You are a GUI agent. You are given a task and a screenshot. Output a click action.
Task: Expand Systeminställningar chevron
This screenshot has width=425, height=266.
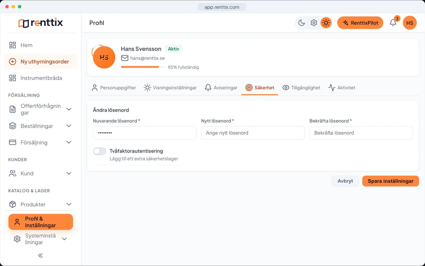[x=64, y=239]
